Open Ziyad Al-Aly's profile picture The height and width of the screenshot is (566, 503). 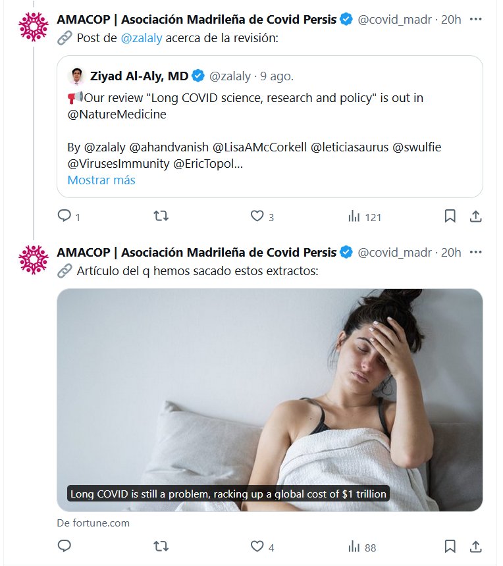point(76,76)
